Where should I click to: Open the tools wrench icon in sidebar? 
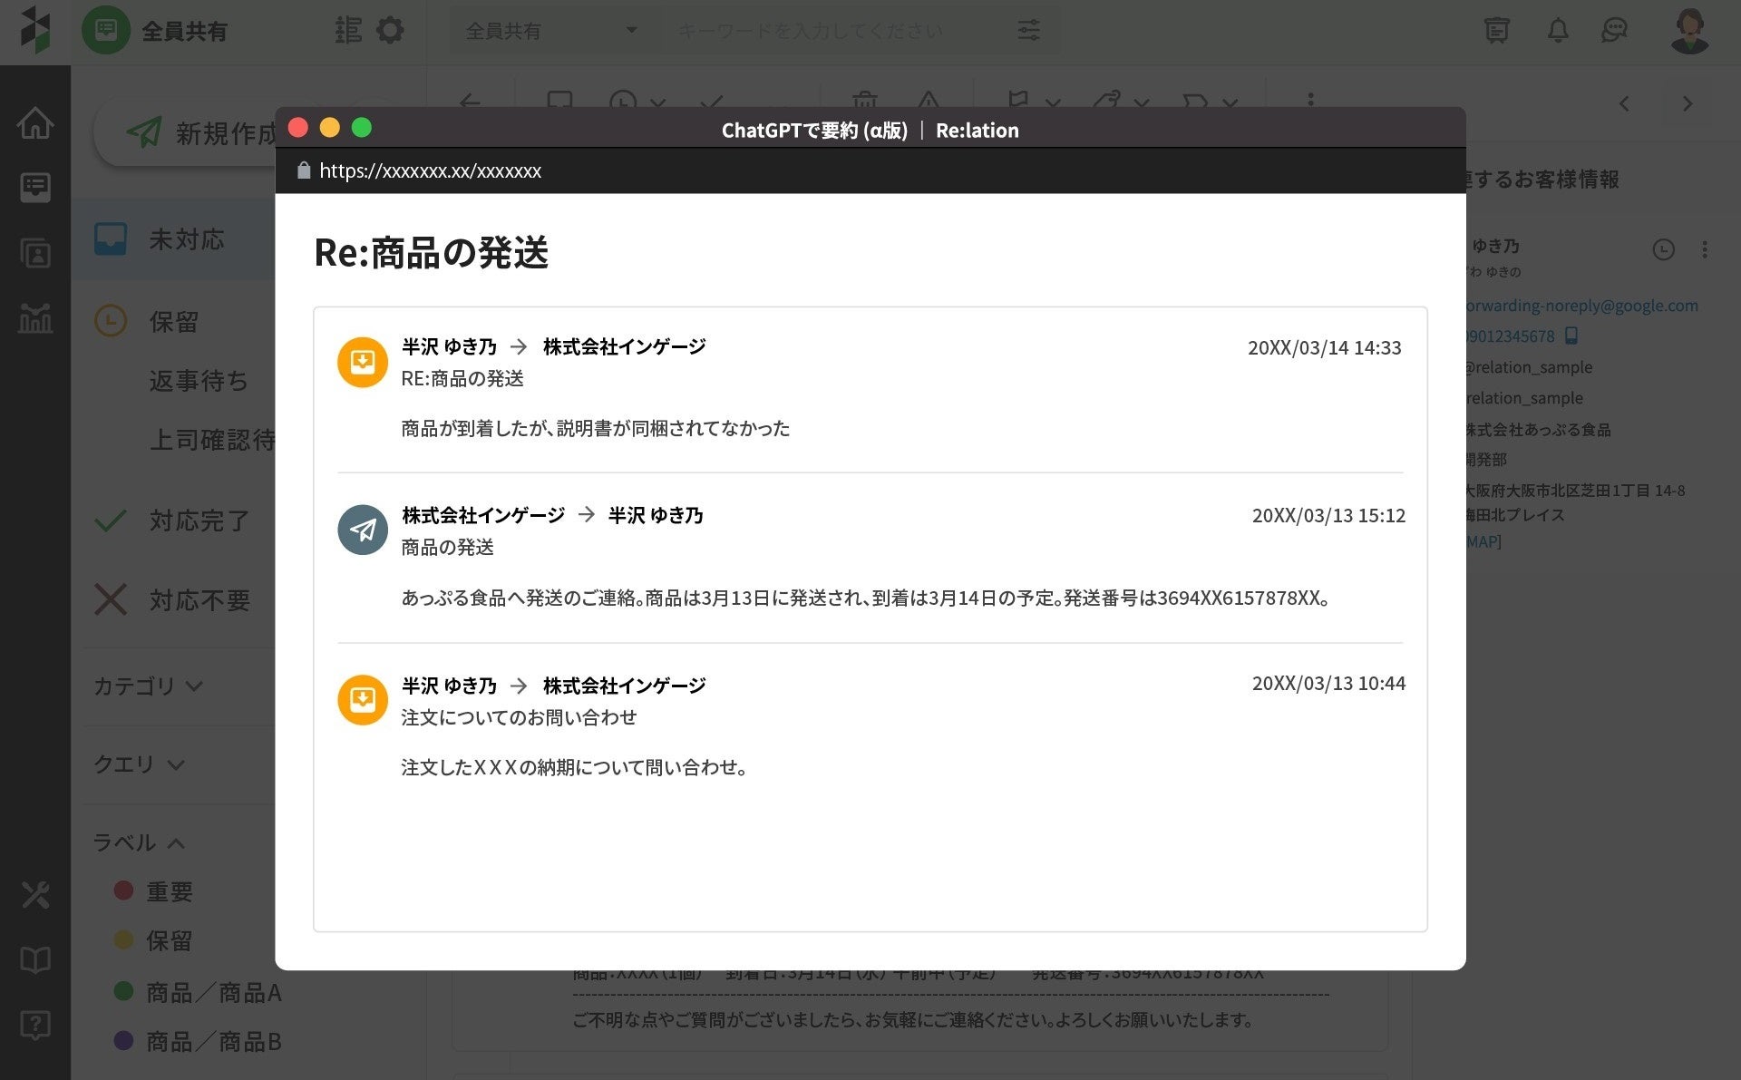[x=34, y=895]
